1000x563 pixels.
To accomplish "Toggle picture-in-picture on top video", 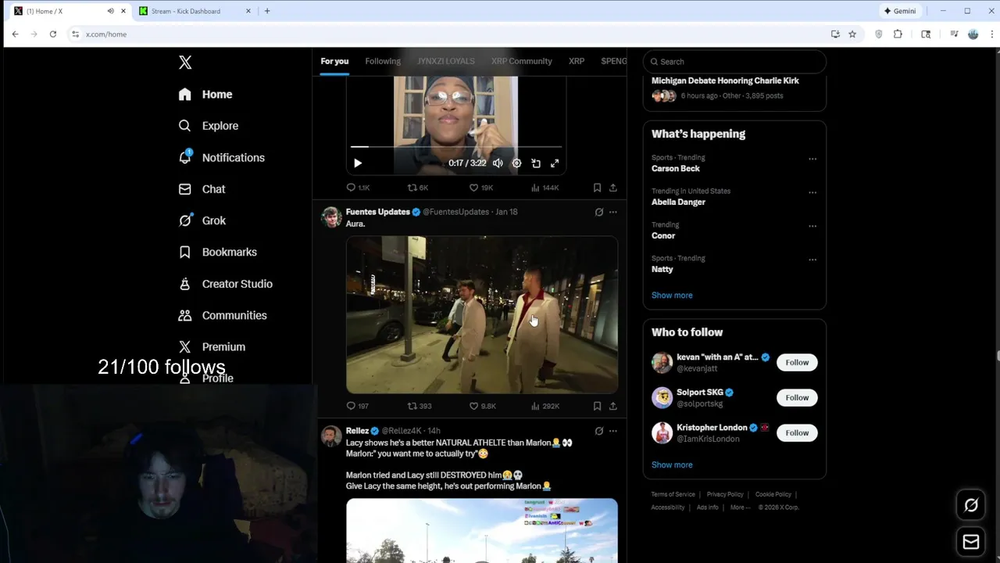I will 536,163.
